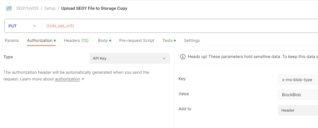Click the request name Upload SEGY File to Storage Copy
This screenshot has width=318, height=128.
94,8
